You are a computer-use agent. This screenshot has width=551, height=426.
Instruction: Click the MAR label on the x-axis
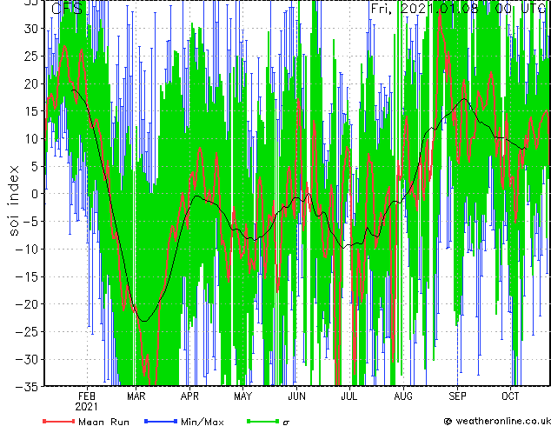point(136,396)
